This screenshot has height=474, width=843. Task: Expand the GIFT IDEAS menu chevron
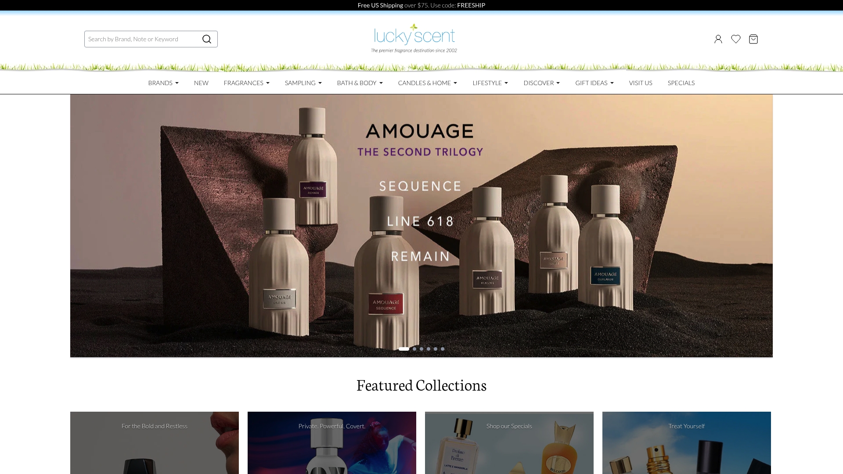(x=612, y=83)
